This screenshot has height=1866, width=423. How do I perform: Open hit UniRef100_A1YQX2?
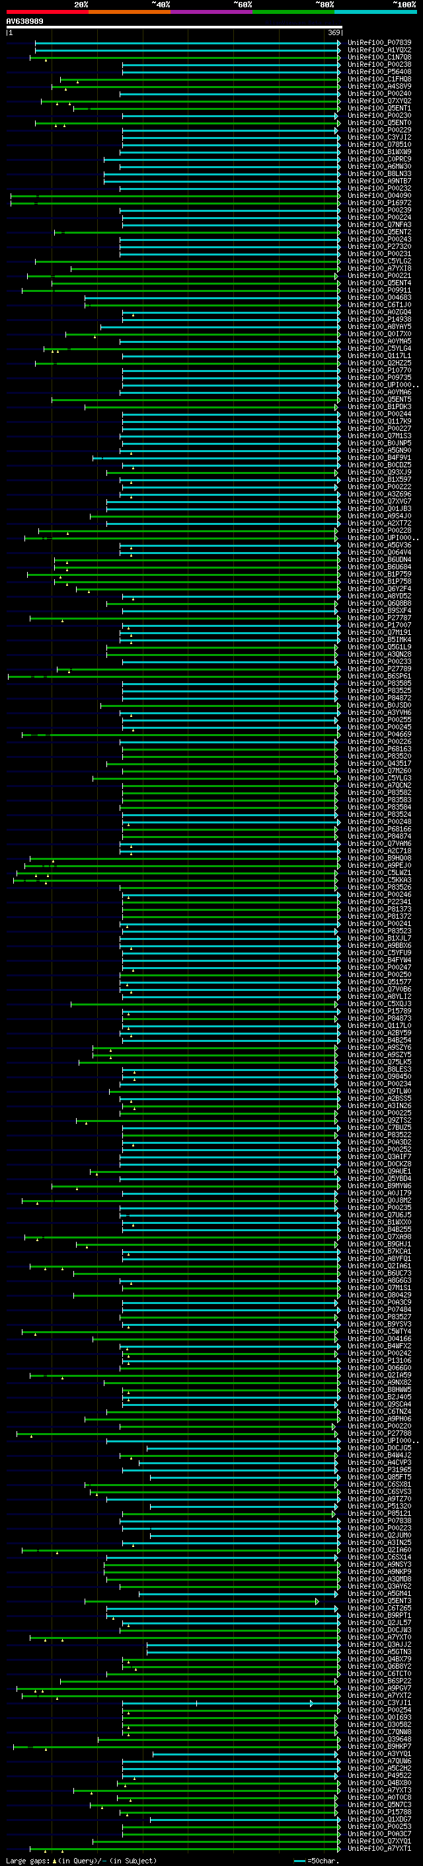[379, 50]
